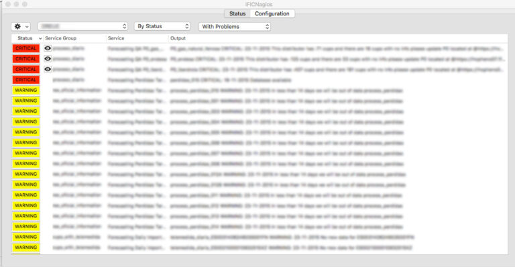Click the Output column header
This screenshot has height=267, width=515.
(x=178, y=38)
